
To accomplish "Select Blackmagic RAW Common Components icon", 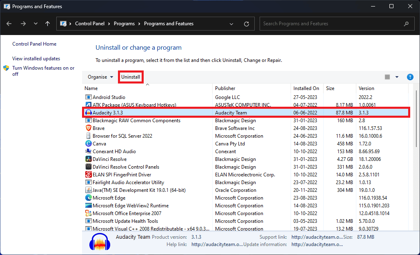I will 89,120.
